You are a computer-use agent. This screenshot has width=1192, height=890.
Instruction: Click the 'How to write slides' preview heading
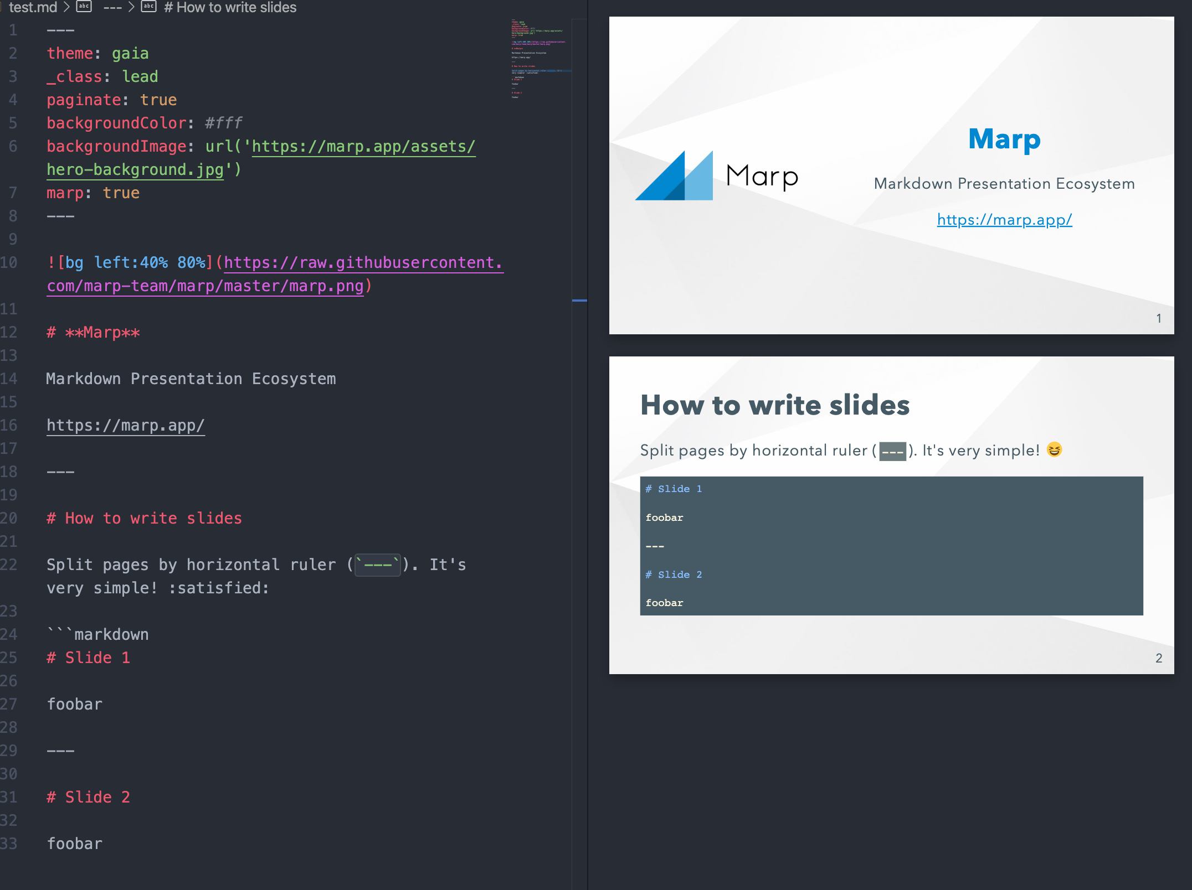pyautogui.click(x=774, y=405)
